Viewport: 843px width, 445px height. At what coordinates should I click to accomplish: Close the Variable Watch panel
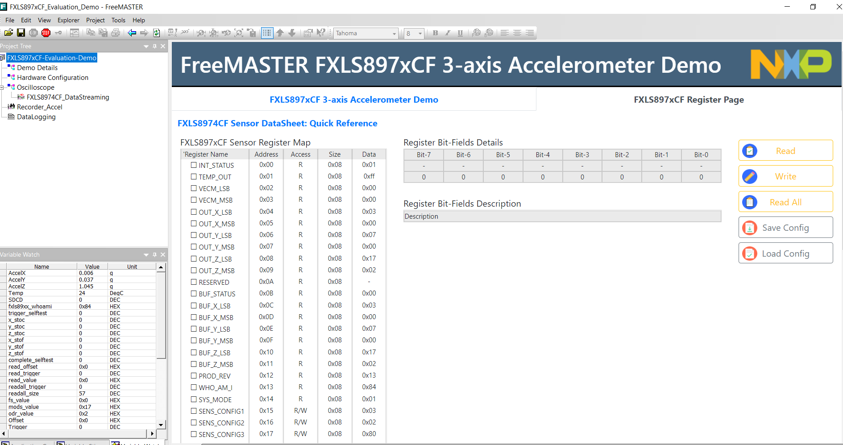click(163, 254)
